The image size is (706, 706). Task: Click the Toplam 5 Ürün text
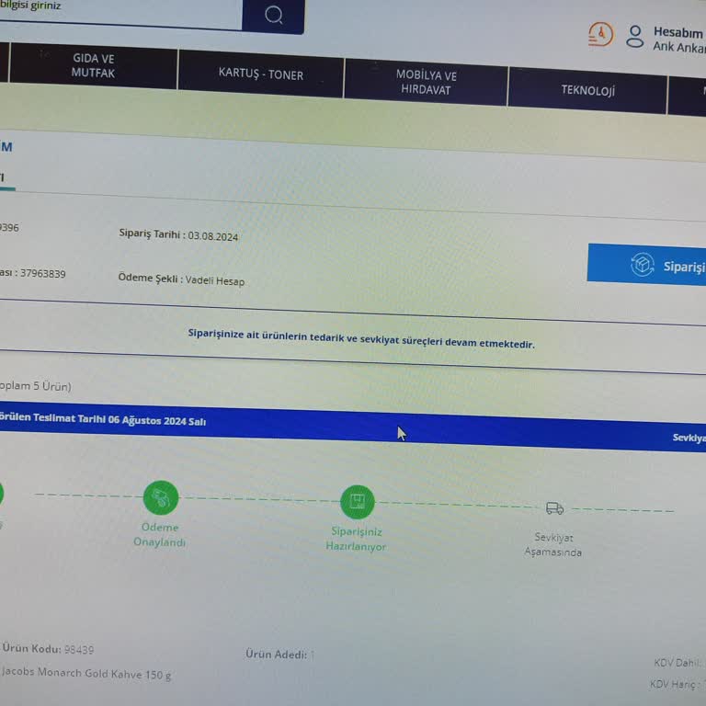point(35,386)
